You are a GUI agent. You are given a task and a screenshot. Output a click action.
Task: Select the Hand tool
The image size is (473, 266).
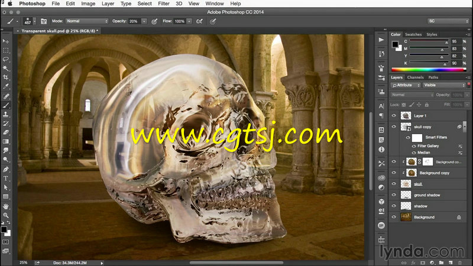click(6, 206)
